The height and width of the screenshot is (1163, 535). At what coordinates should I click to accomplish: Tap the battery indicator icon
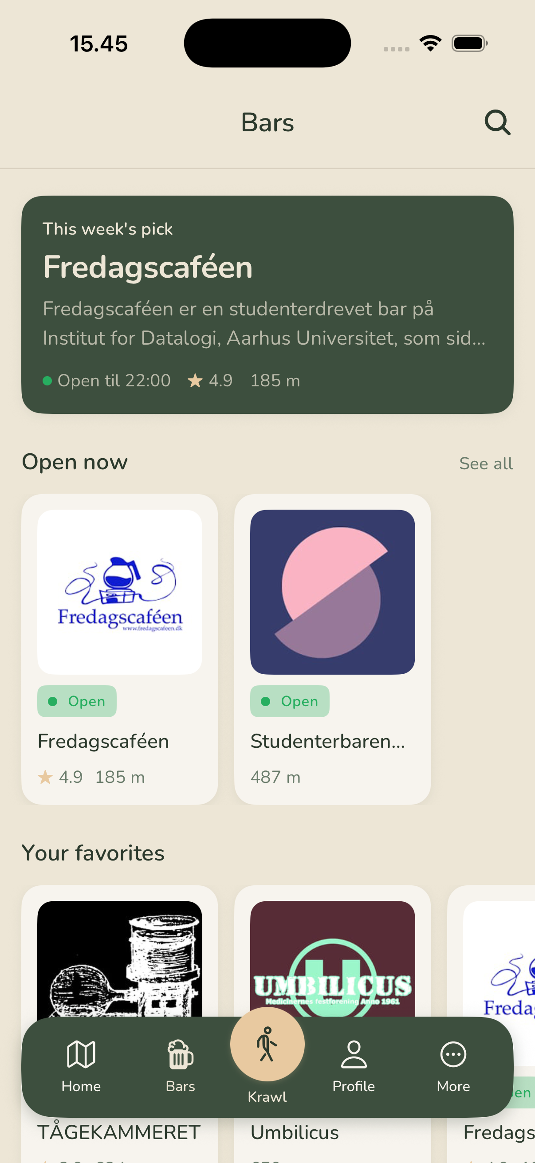469,43
